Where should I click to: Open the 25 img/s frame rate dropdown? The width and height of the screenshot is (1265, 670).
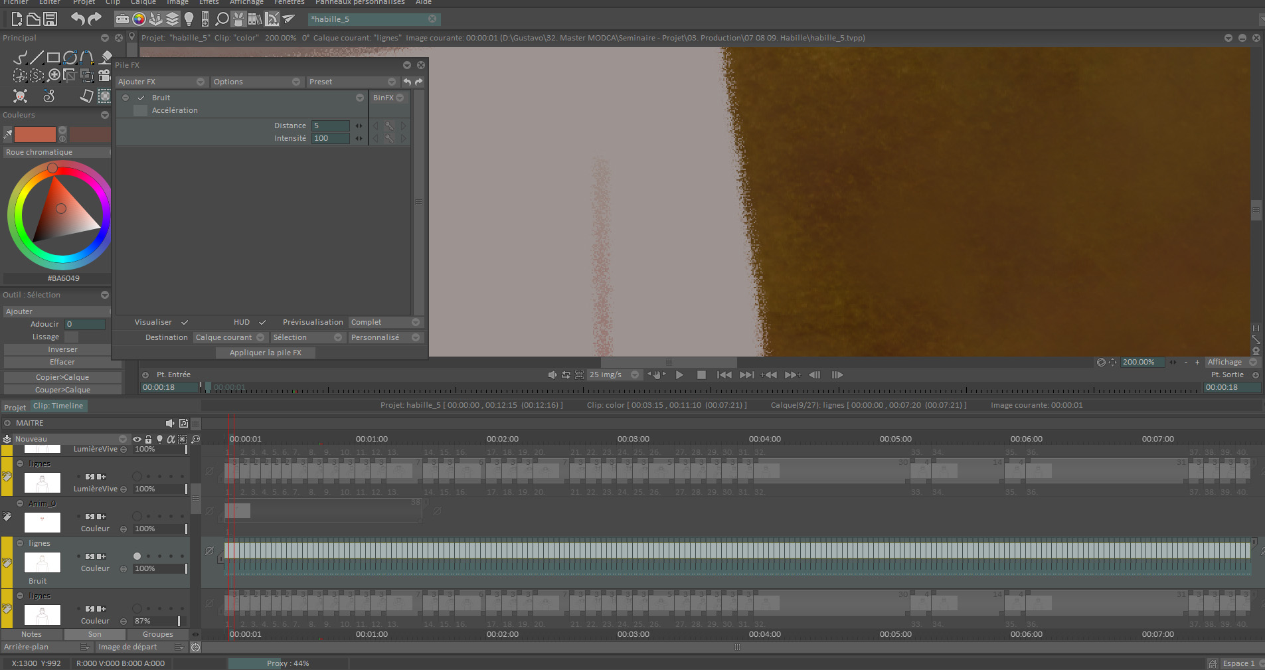click(614, 375)
